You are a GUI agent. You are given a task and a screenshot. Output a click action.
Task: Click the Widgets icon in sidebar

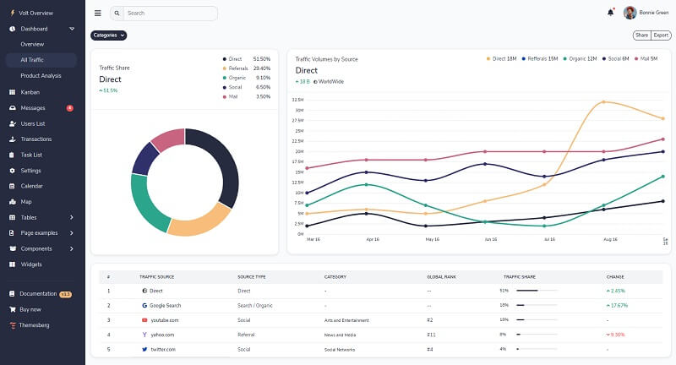point(12,264)
